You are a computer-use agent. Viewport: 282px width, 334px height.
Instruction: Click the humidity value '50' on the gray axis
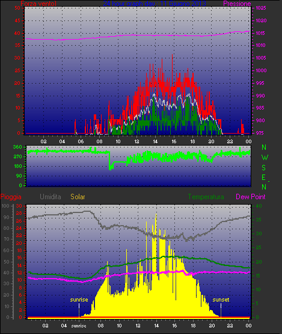tap(7, 262)
